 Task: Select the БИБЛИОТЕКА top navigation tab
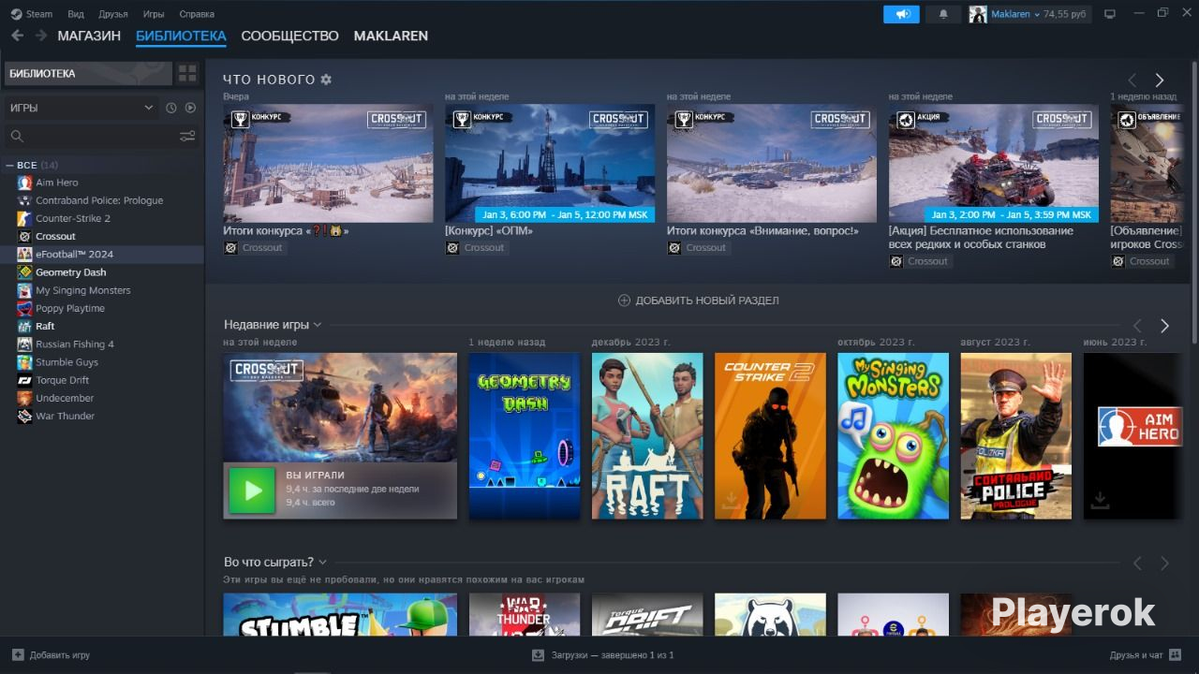point(181,36)
